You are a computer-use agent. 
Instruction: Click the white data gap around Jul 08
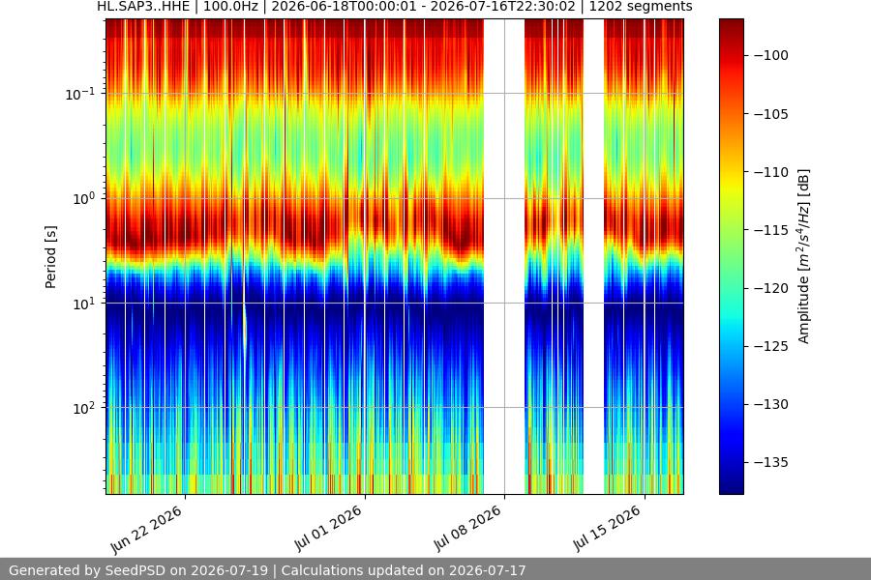504,256
